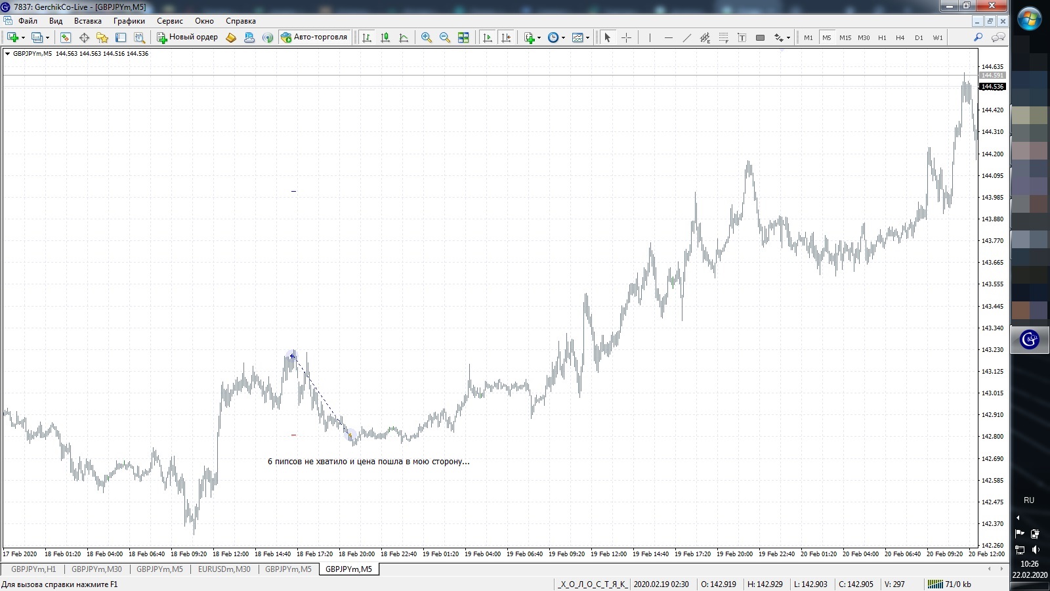1050x591 pixels.
Task: Switch timeframe to D1
Action: pyautogui.click(x=919, y=37)
